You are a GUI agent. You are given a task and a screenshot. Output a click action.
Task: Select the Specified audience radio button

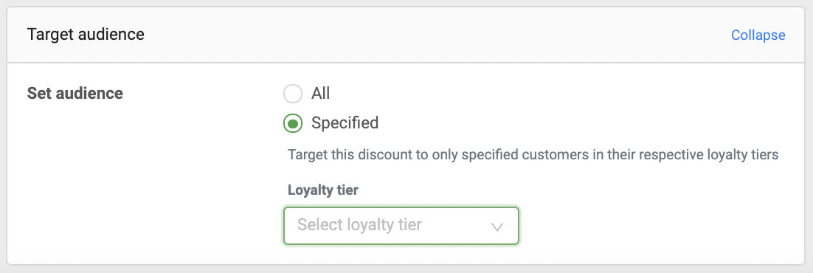(292, 123)
